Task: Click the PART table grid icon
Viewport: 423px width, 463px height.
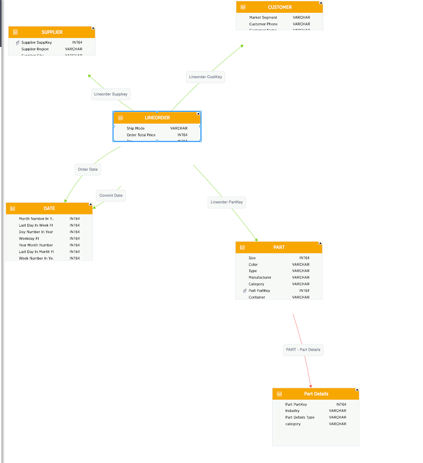Action: click(243, 248)
